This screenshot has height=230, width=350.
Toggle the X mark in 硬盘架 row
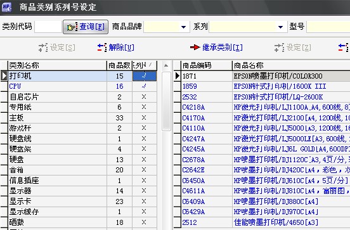(x=145, y=149)
